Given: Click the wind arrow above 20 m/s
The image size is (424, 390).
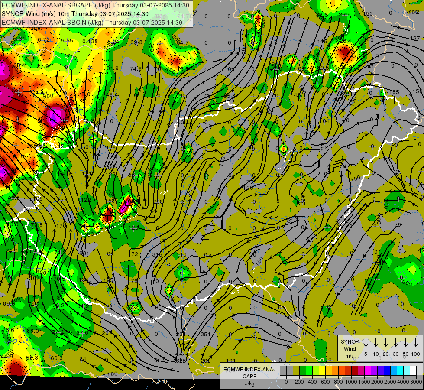Looking at the screenshot, I should pos(385,343).
